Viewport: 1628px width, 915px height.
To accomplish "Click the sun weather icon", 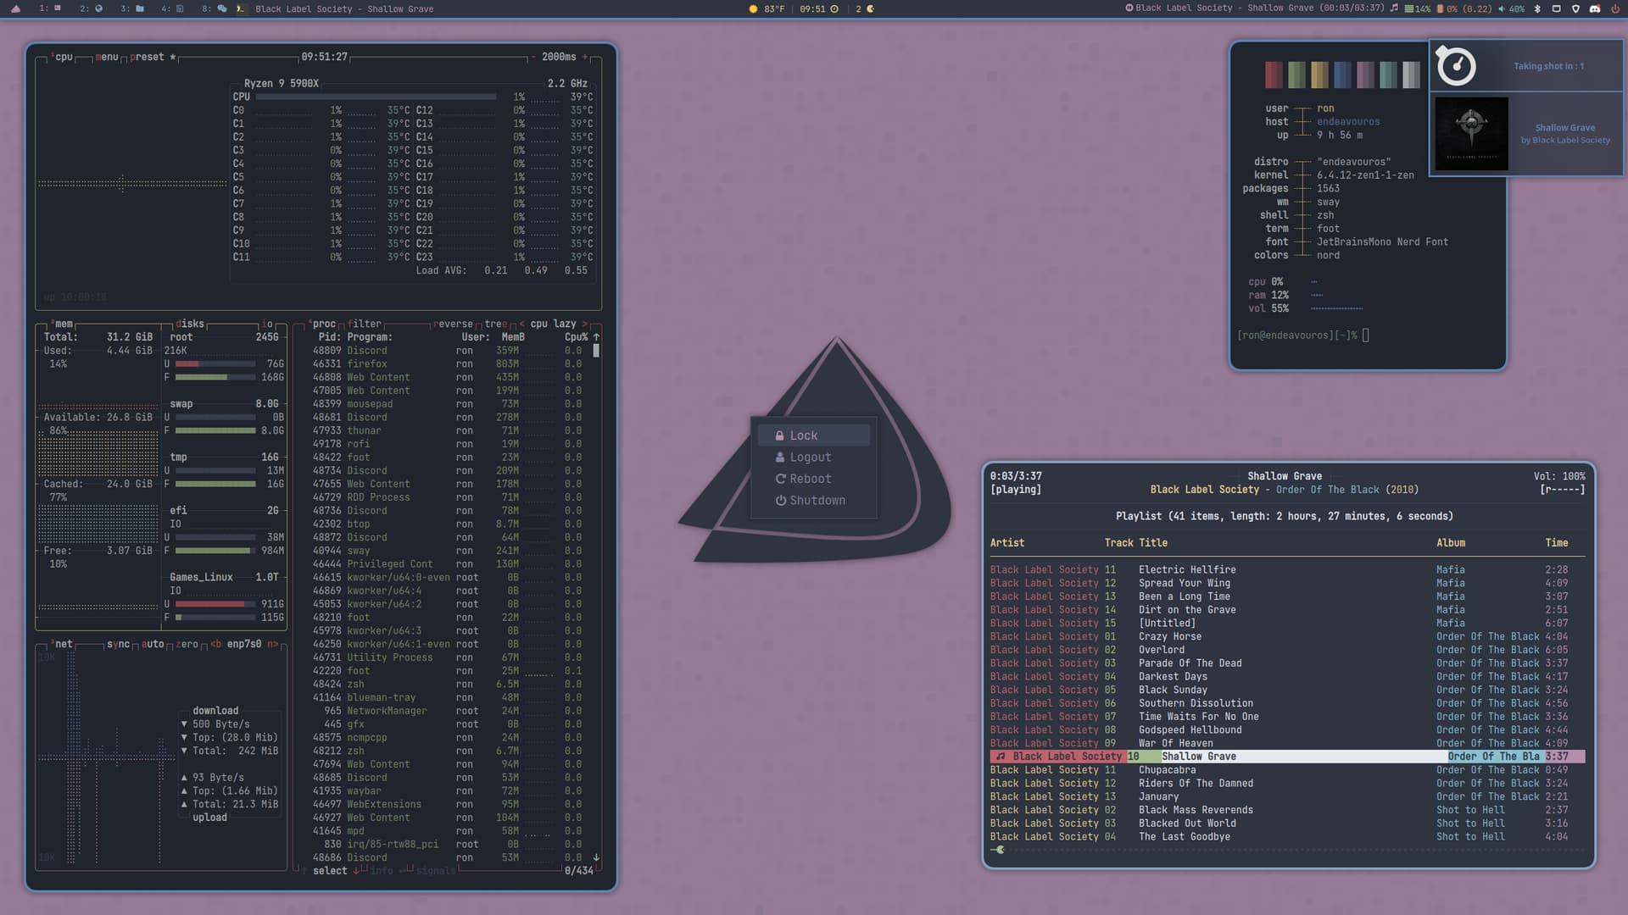I will click(753, 8).
